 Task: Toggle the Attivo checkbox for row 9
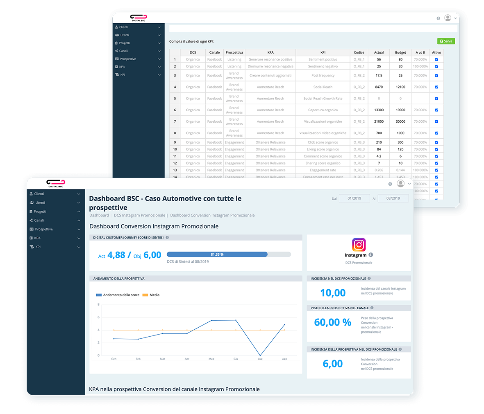pyautogui.click(x=436, y=142)
